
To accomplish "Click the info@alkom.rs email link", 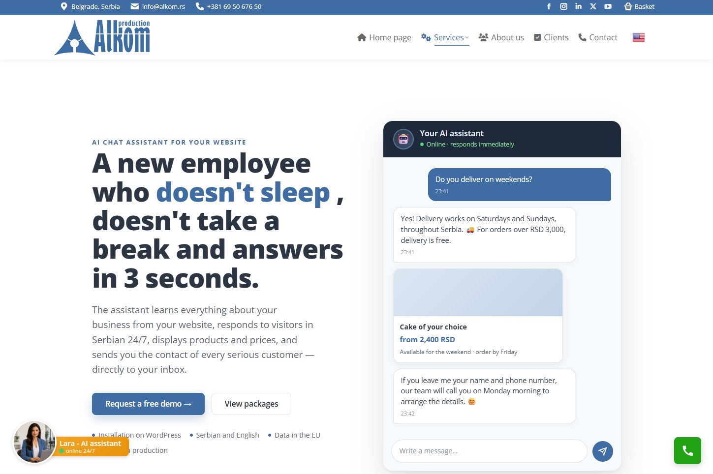I will pos(158,6).
